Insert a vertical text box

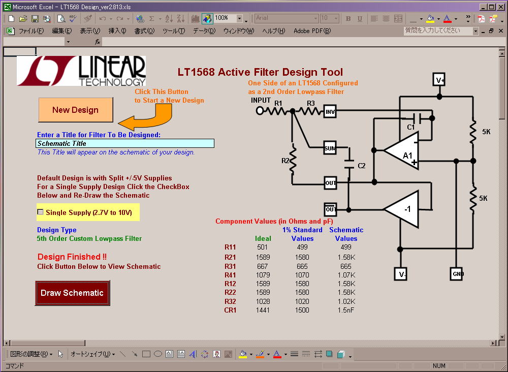click(x=181, y=354)
